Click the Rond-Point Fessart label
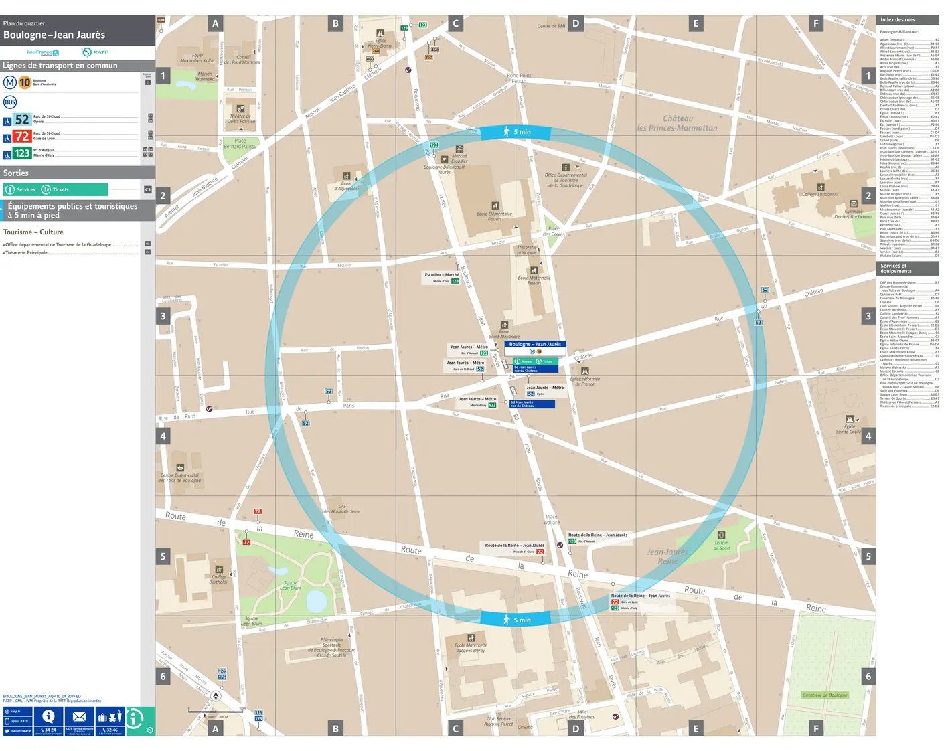Screen dimensions: 948x751 tap(519, 78)
